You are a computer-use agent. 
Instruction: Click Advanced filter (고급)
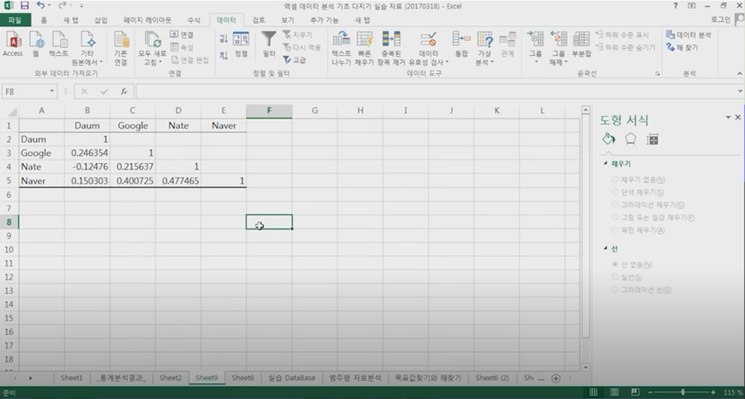pos(295,60)
